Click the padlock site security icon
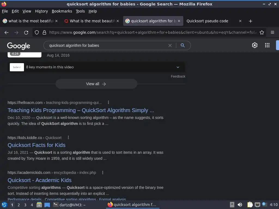This screenshot has width=279, height=209. 44,33
